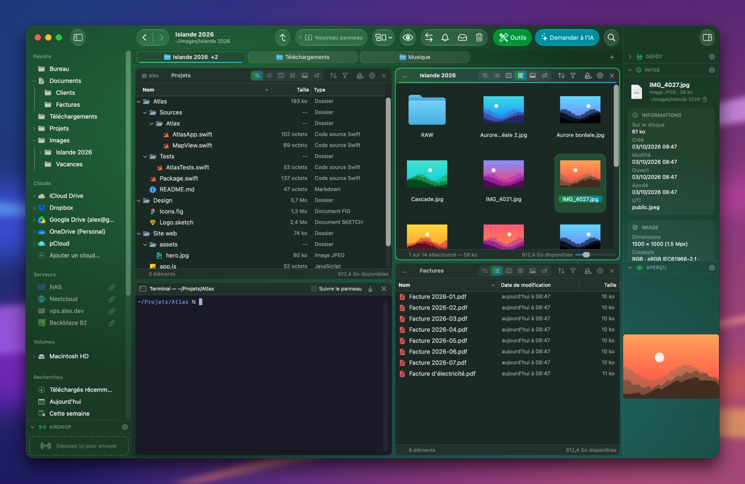Open notifications with the bell icon
The height and width of the screenshot is (484, 745).
point(445,38)
